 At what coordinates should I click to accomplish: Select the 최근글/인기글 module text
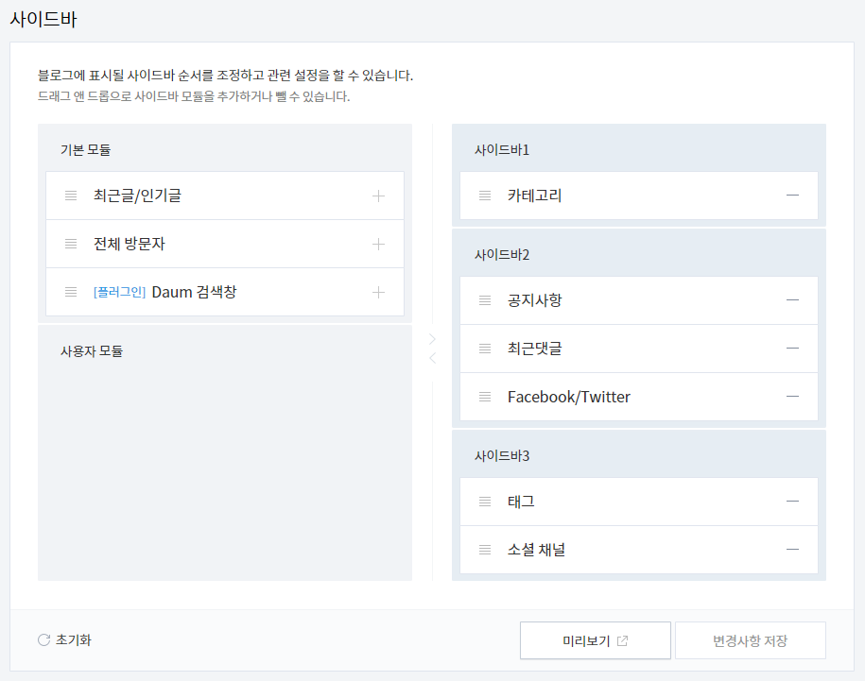(137, 196)
